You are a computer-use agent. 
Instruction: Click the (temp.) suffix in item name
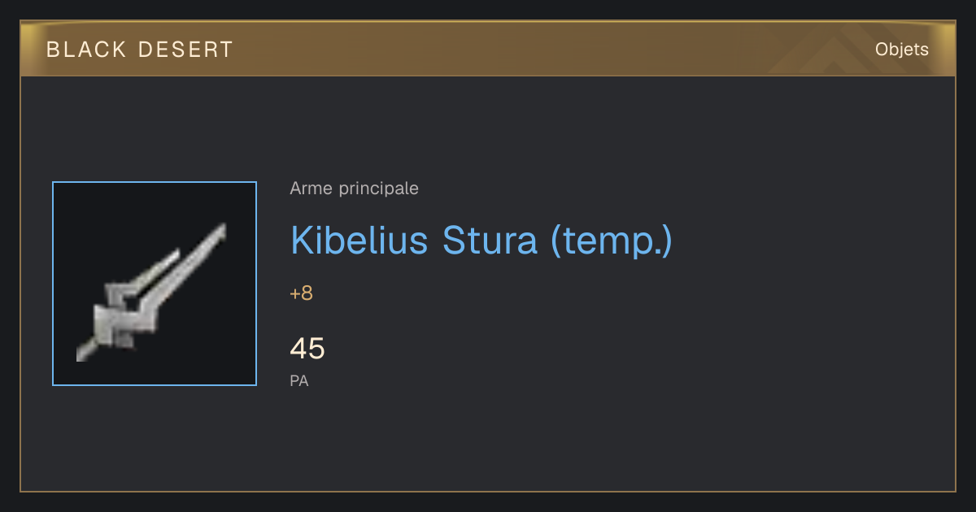point(612,241)
